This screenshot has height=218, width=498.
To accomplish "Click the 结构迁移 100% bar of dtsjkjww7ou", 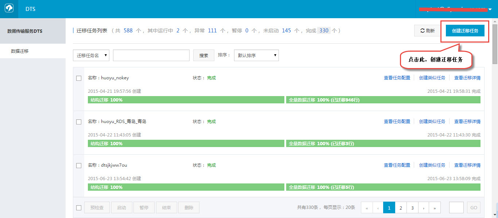I will [x=186, y=187].
